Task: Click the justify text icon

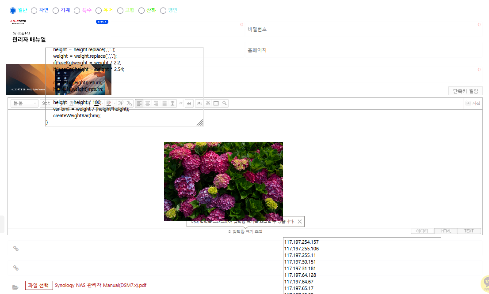Action: (164, 103)
